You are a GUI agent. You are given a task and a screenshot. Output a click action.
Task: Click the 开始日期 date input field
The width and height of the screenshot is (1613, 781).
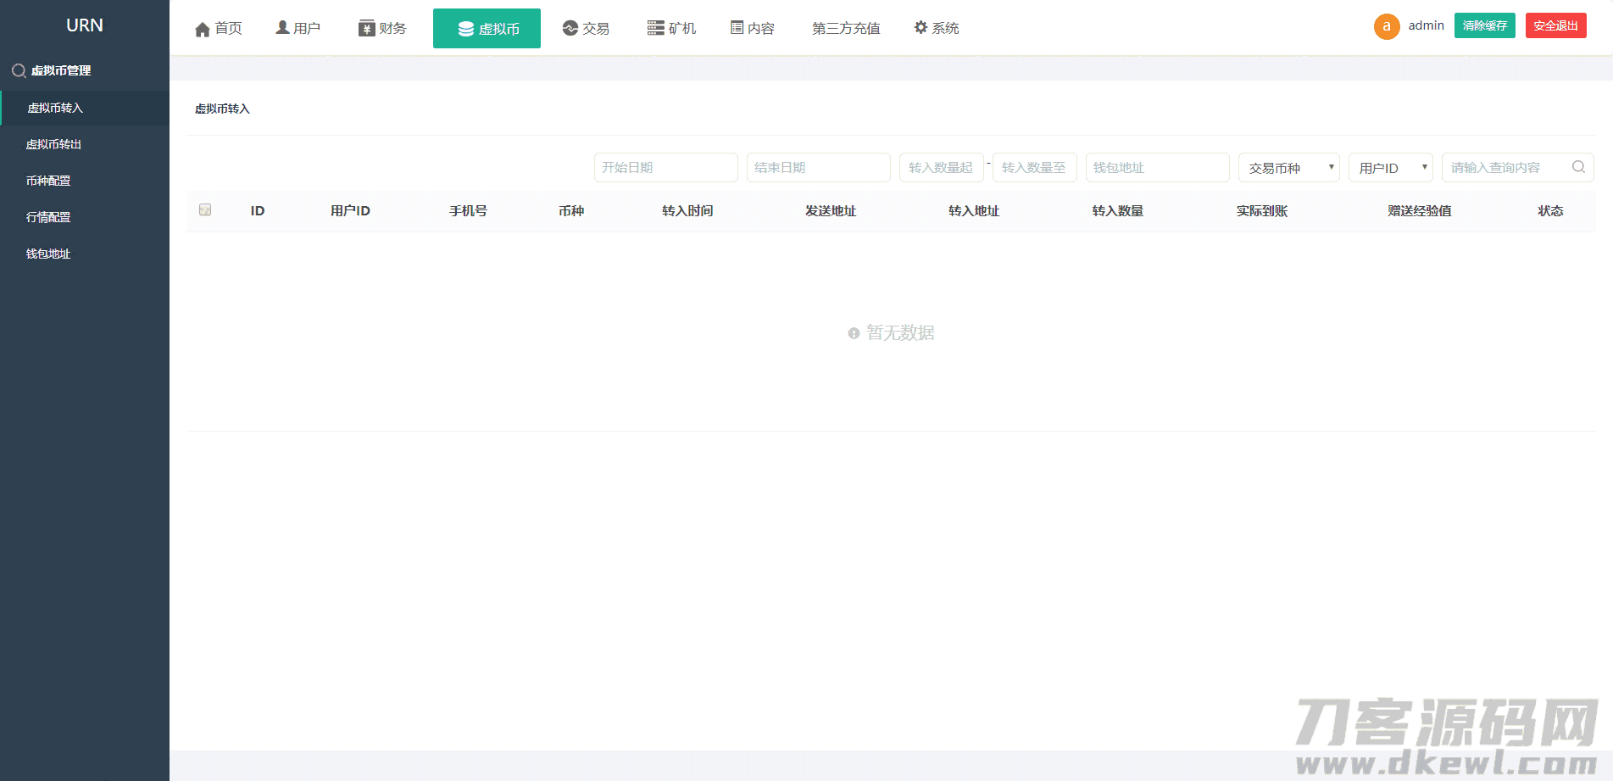coord(665,167)
